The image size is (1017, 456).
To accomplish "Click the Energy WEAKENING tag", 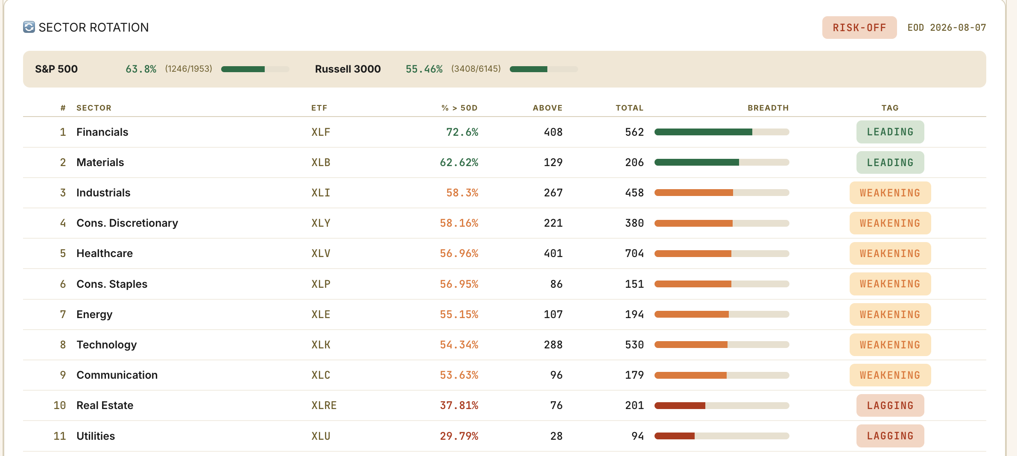I will pyautogui.click(x=890, y=315).
